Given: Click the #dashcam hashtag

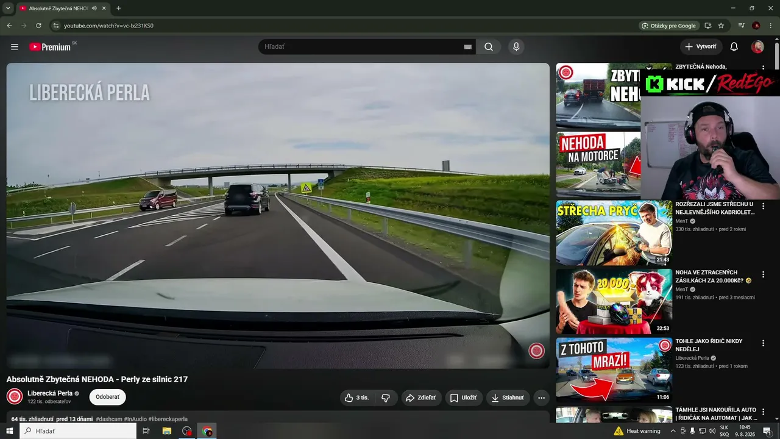Looking at the screenshot, I should [108, 419].
